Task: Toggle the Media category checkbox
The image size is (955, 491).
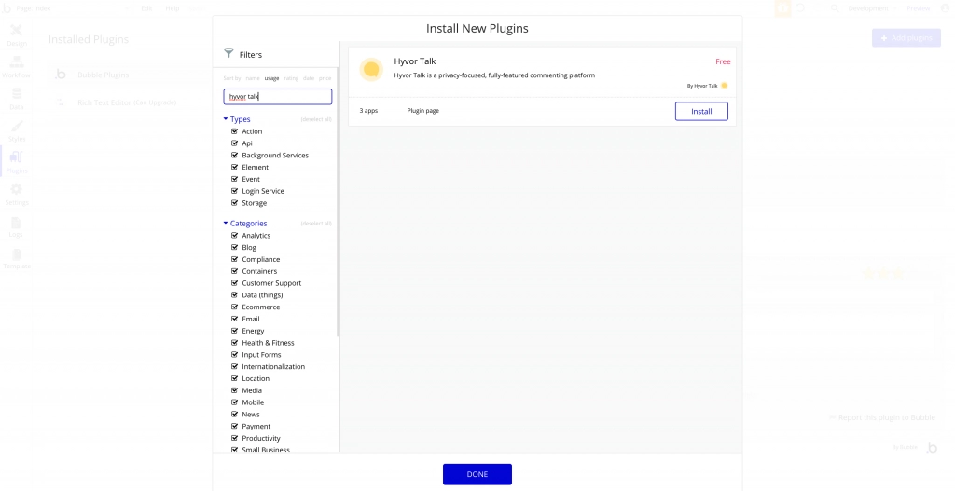Action: 234,390
